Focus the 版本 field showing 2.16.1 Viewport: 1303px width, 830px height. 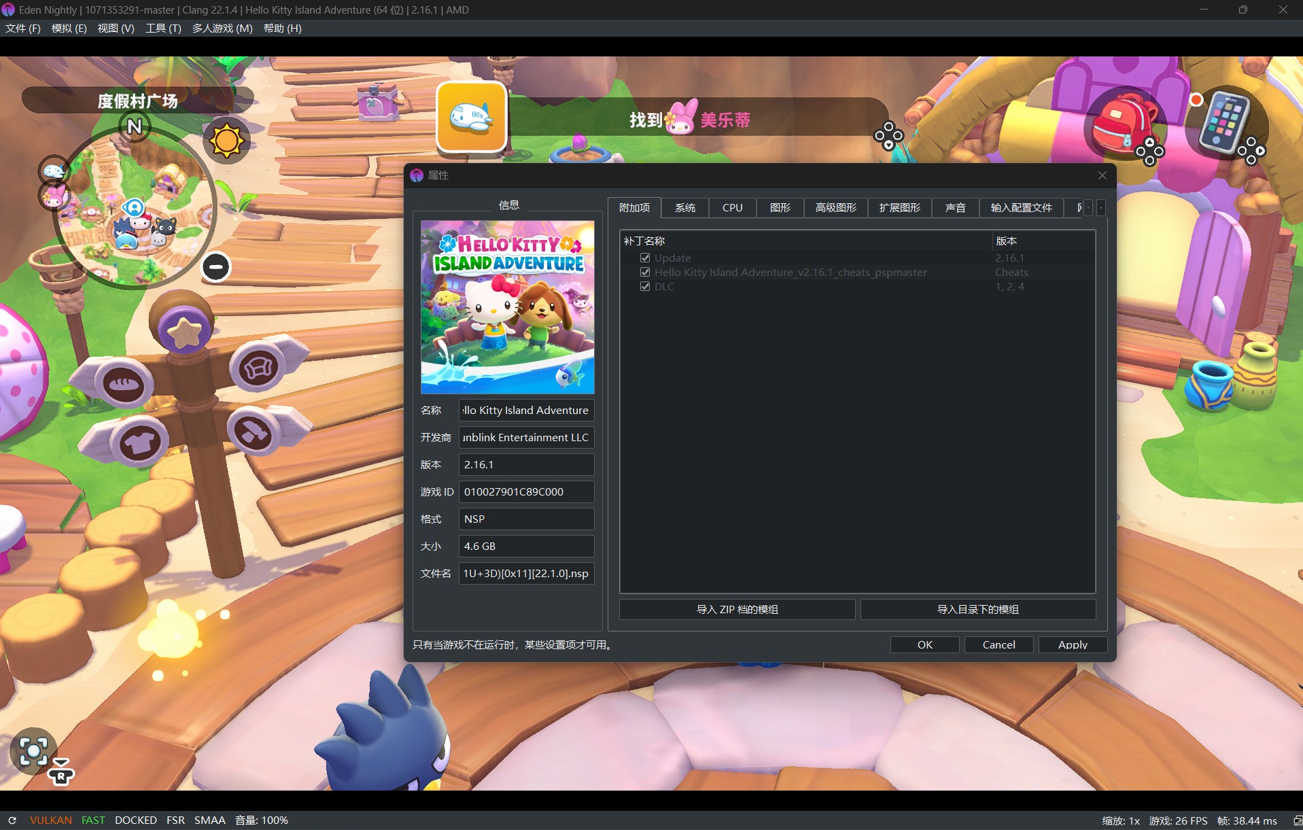(526, 464)
